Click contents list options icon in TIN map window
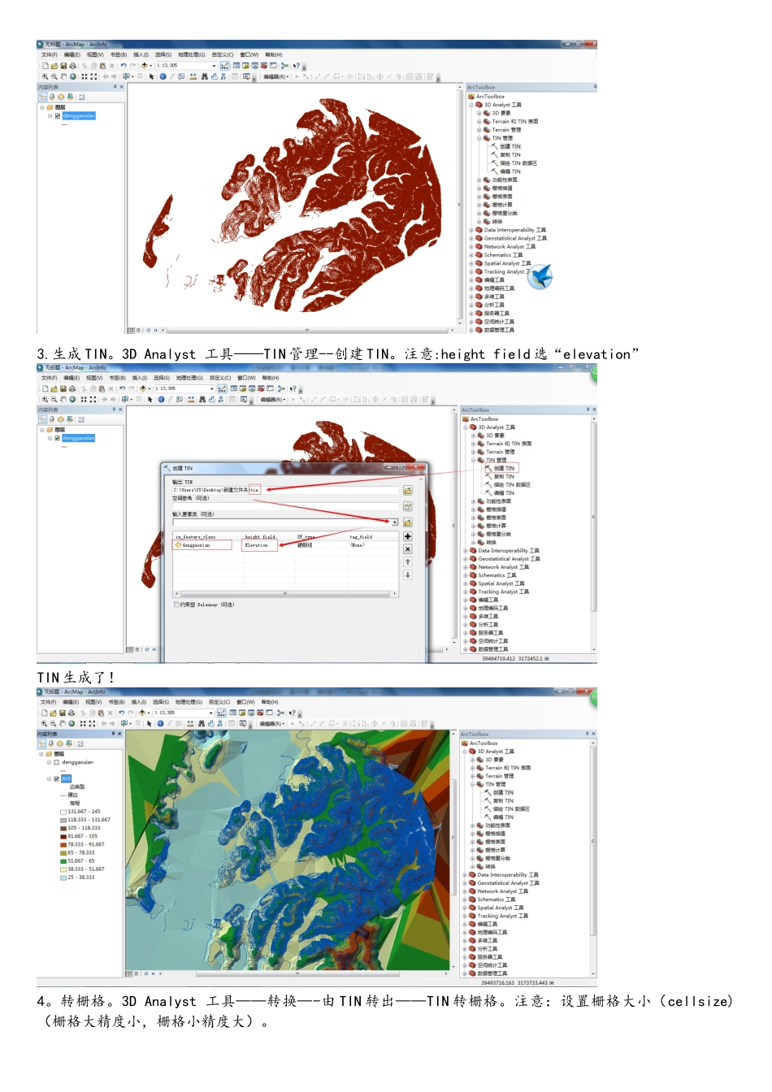The image size is (772, 1092). pyautogui.click(x=80, y=743)
